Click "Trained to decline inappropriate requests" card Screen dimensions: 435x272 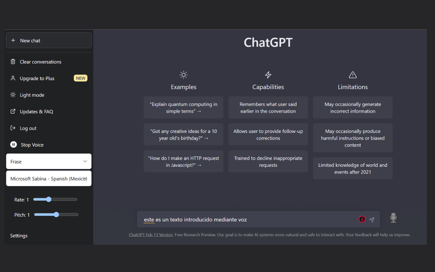[268, 161]
